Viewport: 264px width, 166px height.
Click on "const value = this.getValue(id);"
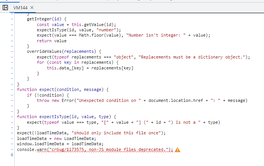pyautogui.click(x=76, y=25)
